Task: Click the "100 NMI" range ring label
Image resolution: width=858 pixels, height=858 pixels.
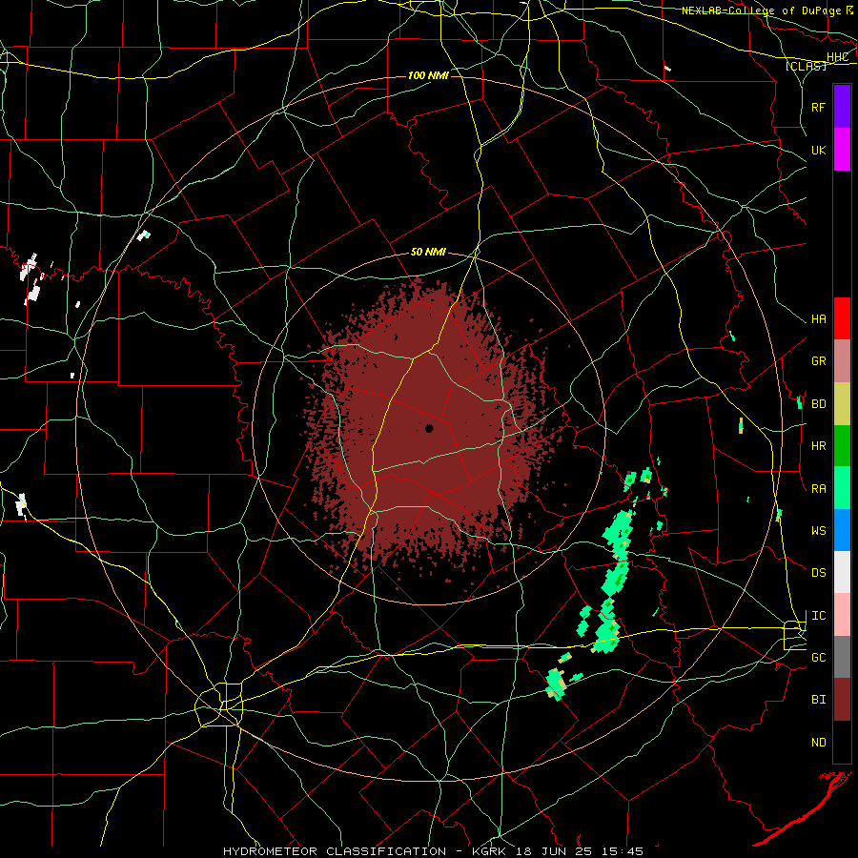Action: click(428, 75)
